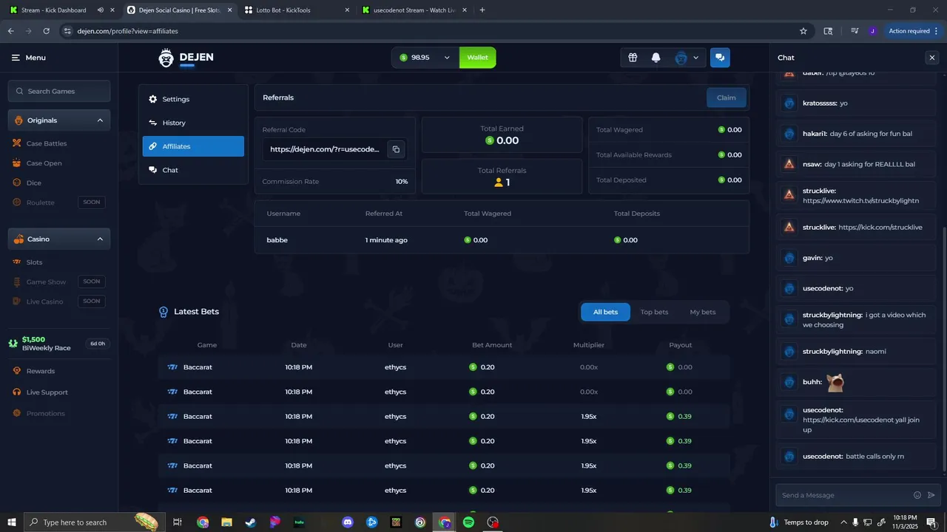
Task: Select the referred user babbe
Action: (277, 240)
